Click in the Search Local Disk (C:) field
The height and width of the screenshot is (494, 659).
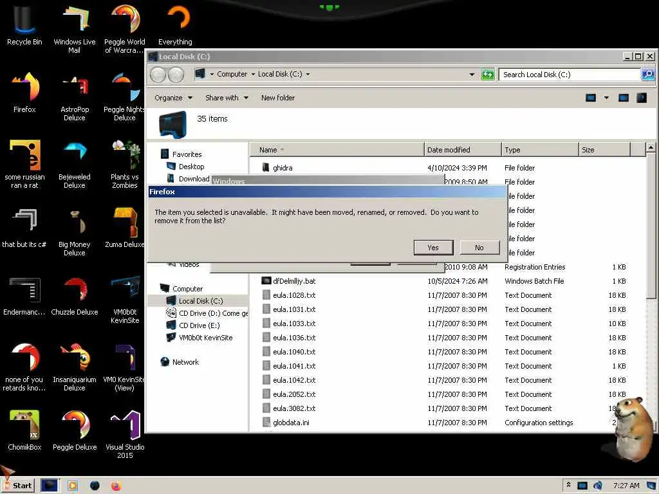click(x=570, y=75)
